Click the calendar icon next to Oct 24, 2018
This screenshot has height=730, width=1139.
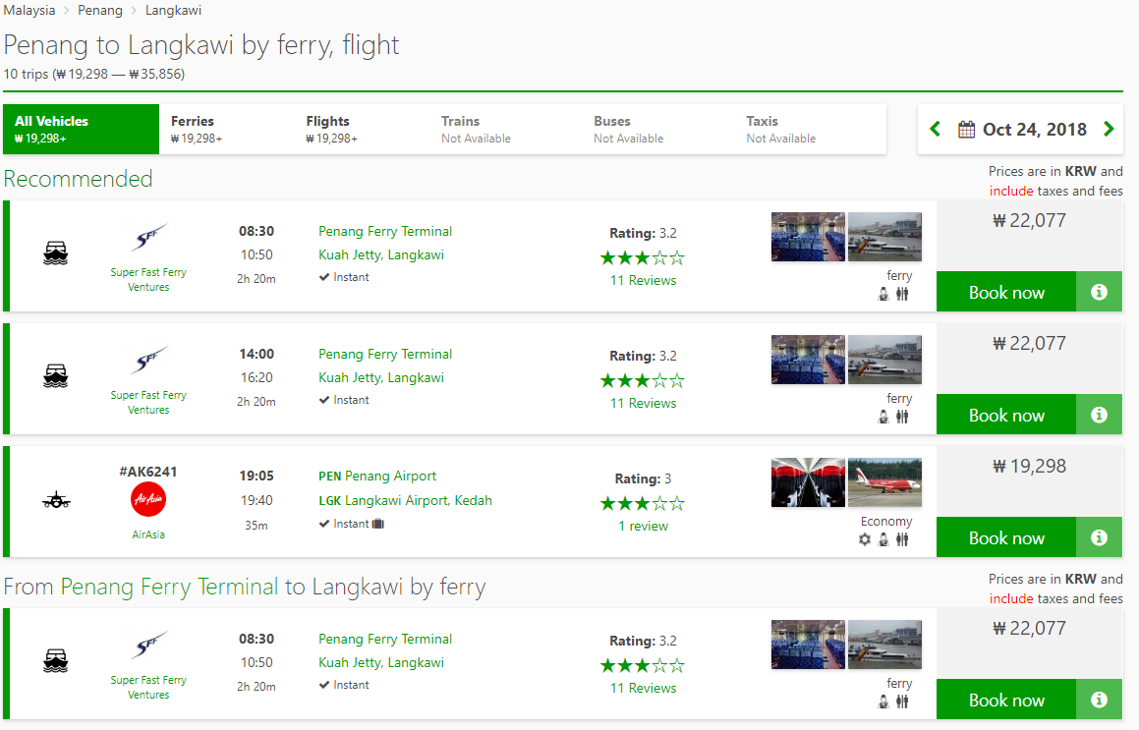(966, 130)
